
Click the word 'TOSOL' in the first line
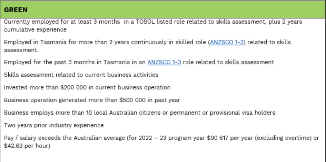[x=146, y=22]
